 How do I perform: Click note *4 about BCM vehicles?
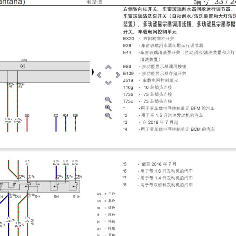click(x=169, y=129)
